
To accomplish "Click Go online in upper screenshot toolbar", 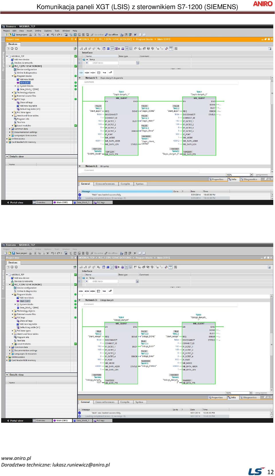I will click(97, 35).
